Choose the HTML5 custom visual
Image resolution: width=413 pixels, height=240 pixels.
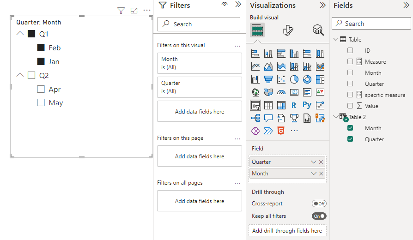click(x=281, y=131)
